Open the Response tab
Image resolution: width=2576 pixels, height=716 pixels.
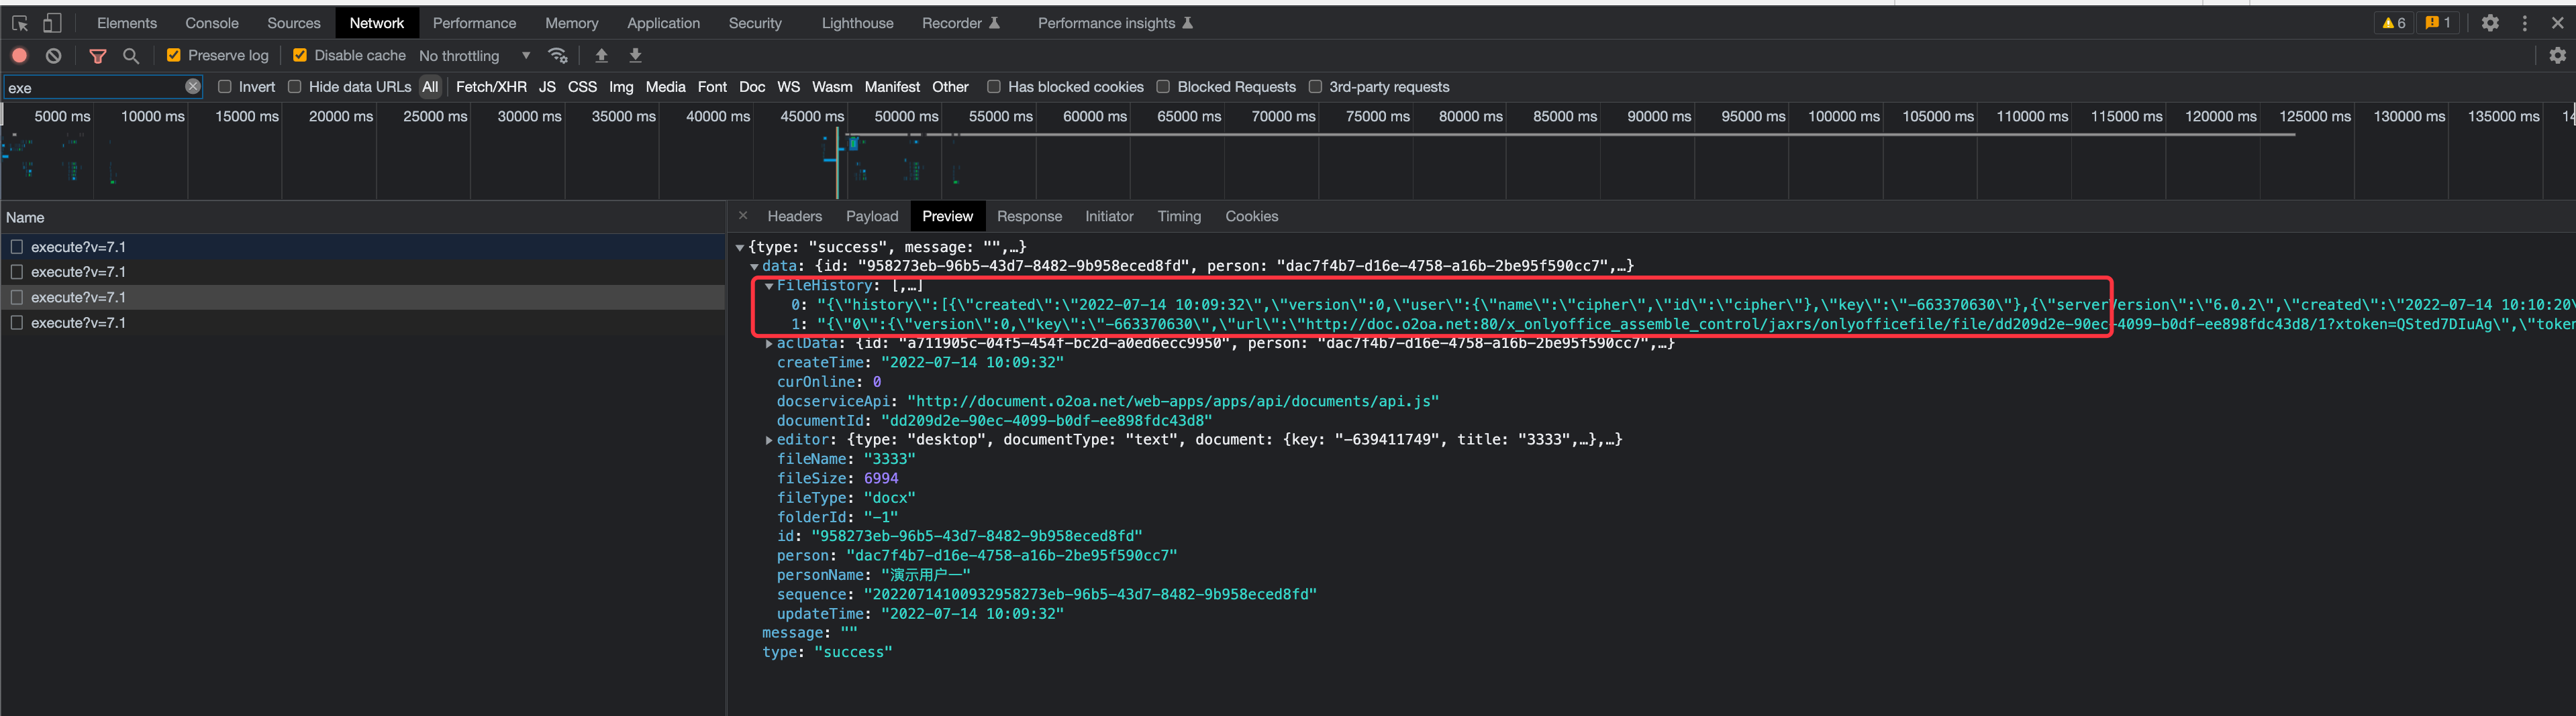1028,217
